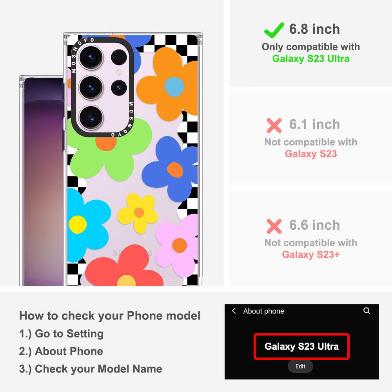Click the green checkmark next to 6.8 inch
Viewport: 392px width, 392px height.
pyautogui.click(x=274, y=30)
